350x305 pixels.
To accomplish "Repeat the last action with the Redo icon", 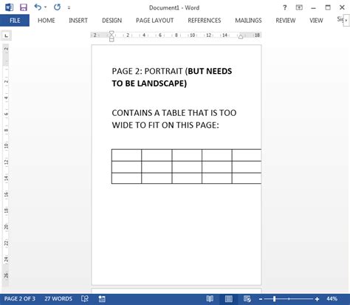I will coord(57,7).
